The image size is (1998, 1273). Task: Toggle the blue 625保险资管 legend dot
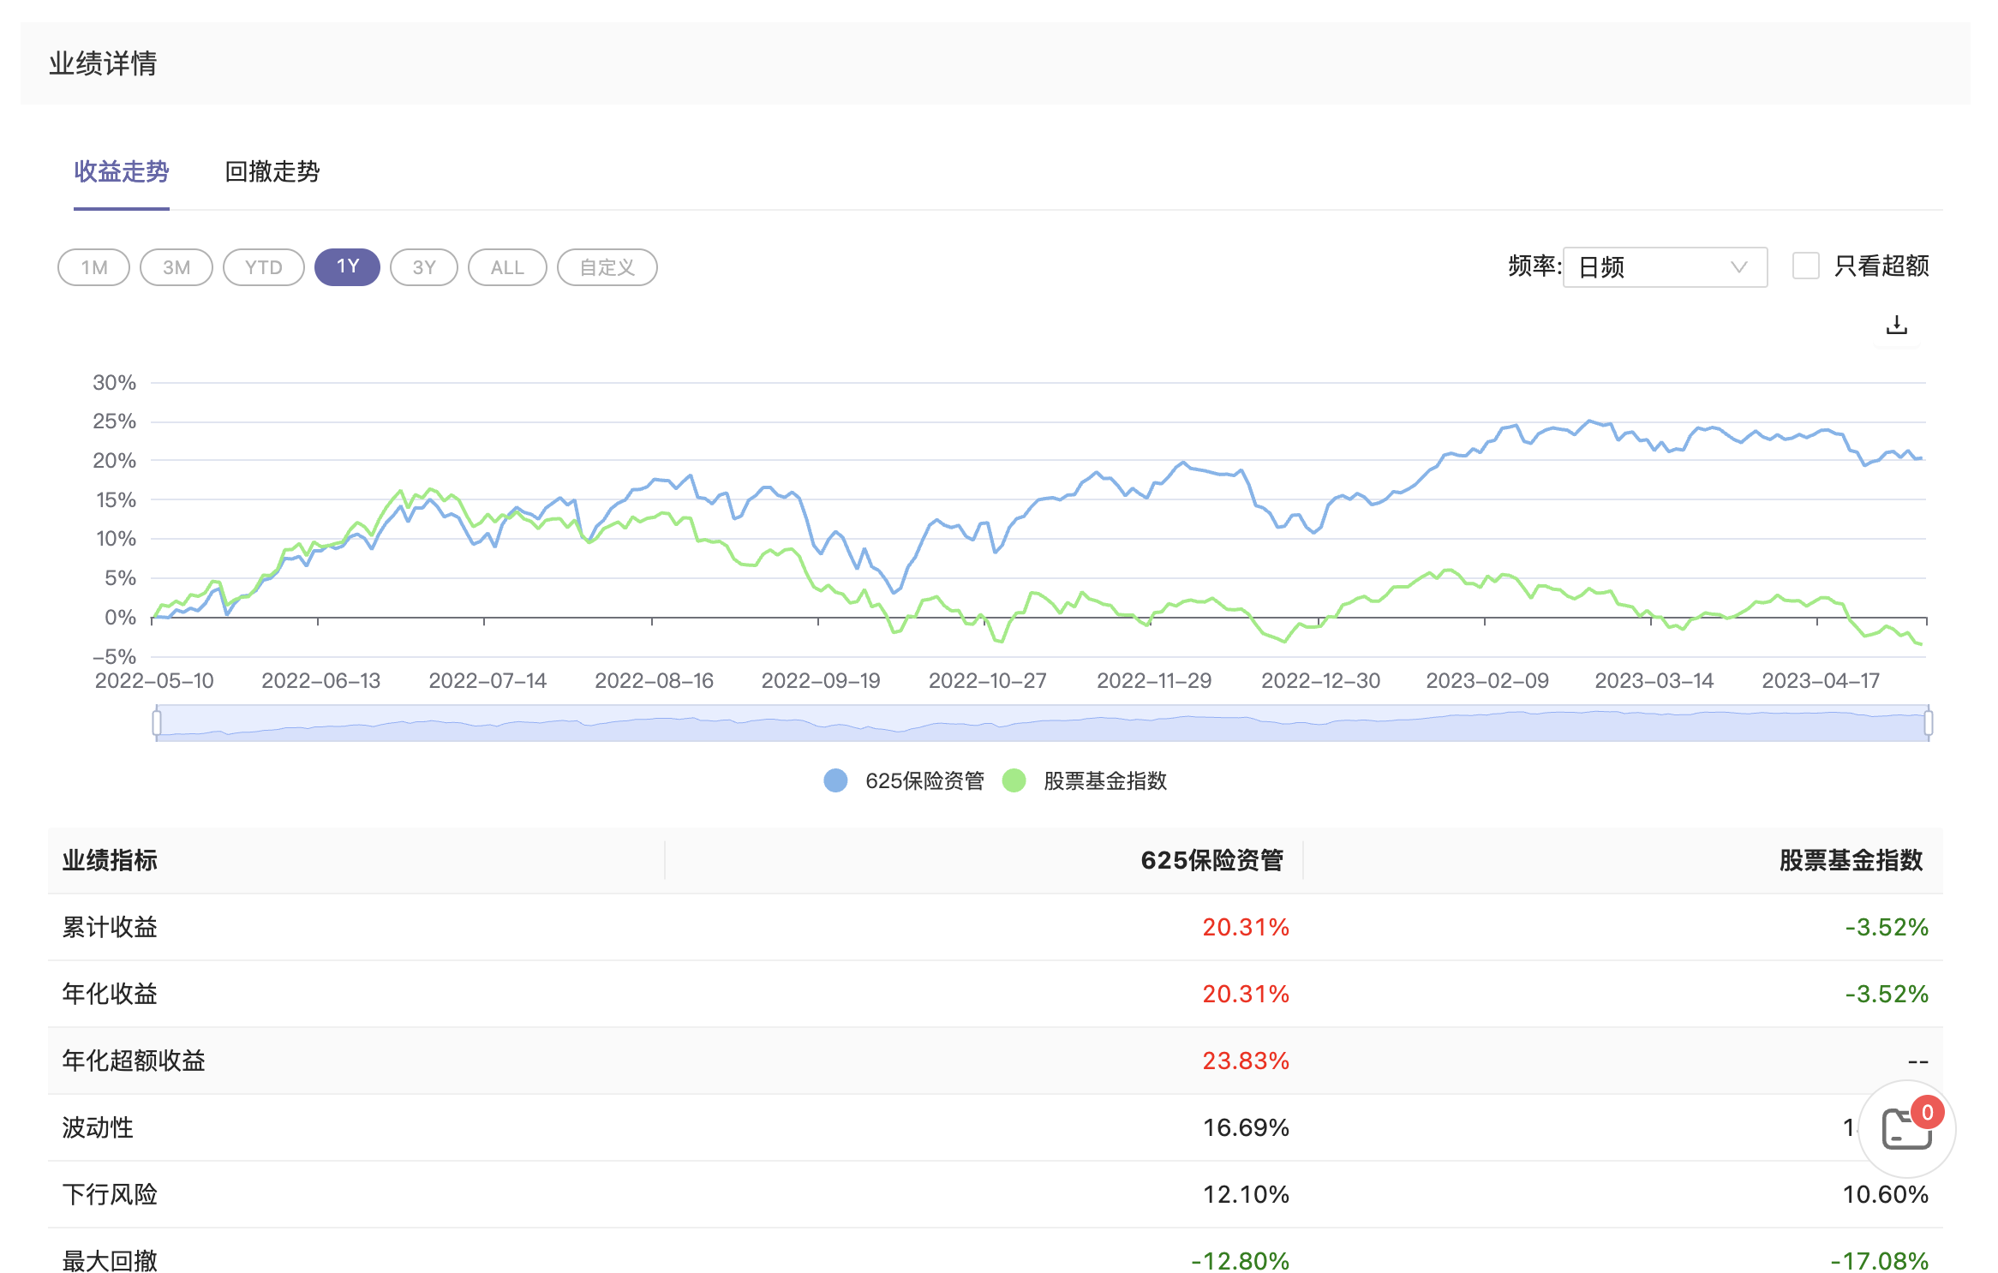coord(835,780)
